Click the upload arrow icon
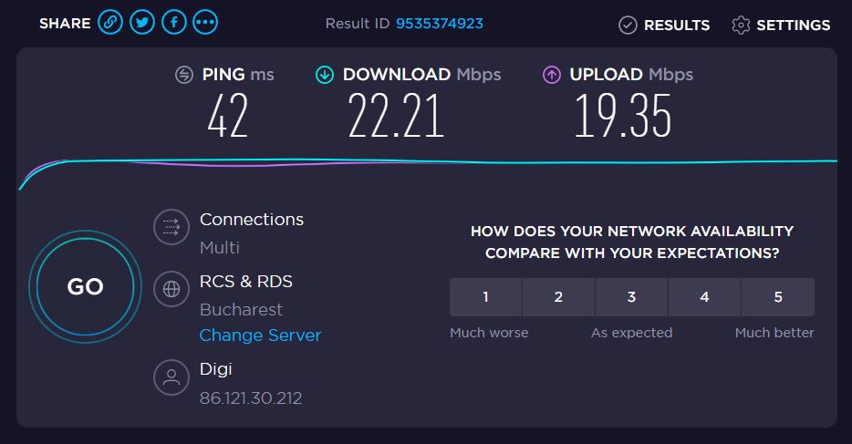This screenshot has height=444, width=852. click(x=552, y=75)
